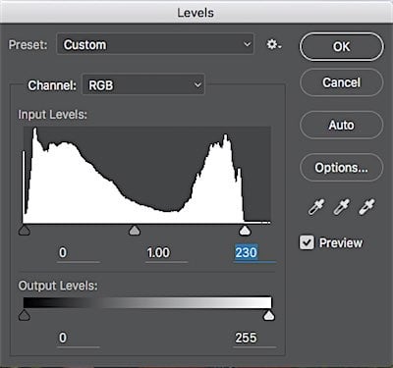This screenshot has width=393, height=368.
Task: Toggle the Preview checkbox
Action: point(307,242)
